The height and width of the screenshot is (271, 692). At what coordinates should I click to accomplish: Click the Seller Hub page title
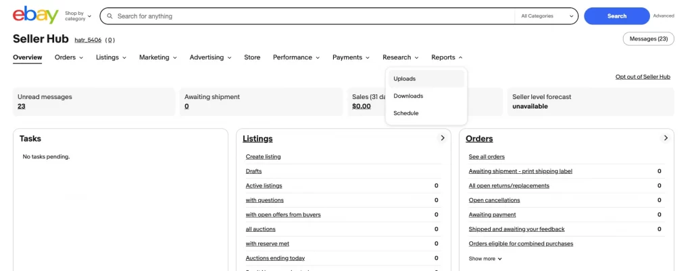(41, 38)
